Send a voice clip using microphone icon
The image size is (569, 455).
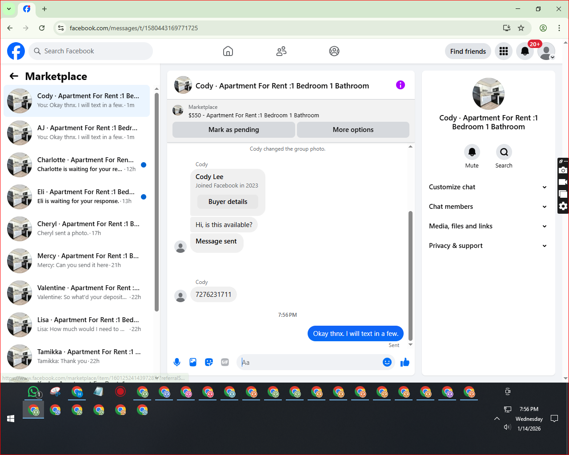tap(177, 362)
